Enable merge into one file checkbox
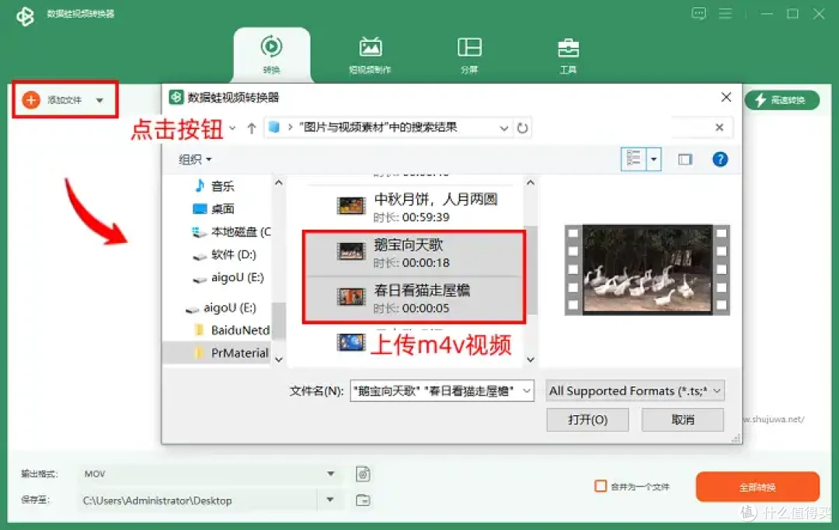The height and width of the screenshot is (530, 839). tap(601, 487)
